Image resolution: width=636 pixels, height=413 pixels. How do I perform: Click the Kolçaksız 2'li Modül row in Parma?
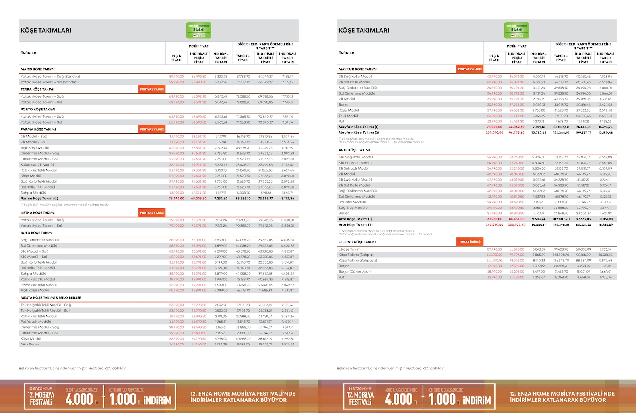[159, 165]
